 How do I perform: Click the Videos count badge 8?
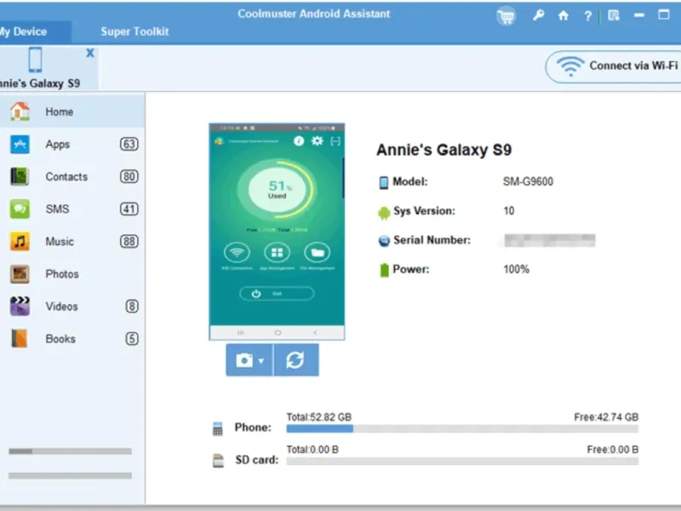[132, 307]
